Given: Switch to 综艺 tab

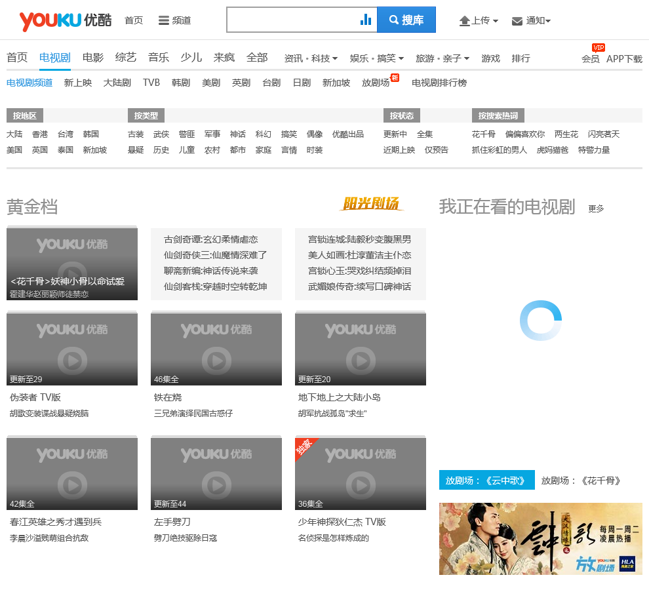Looking at the screenshot, I should (x=125, y=58).
